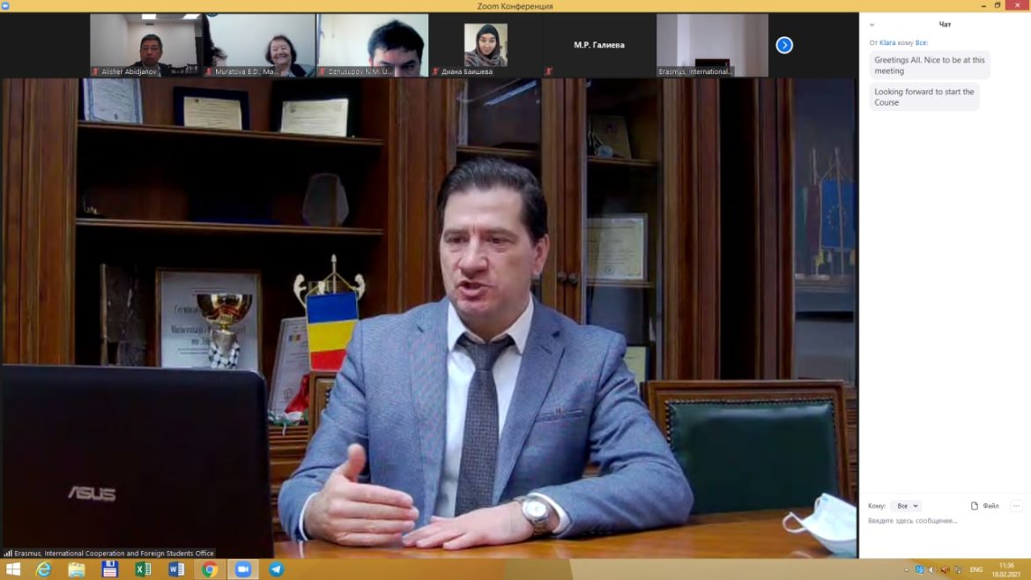Launch Excel from the taskbar
The image size is (1031, 580).
coord(143,569)
